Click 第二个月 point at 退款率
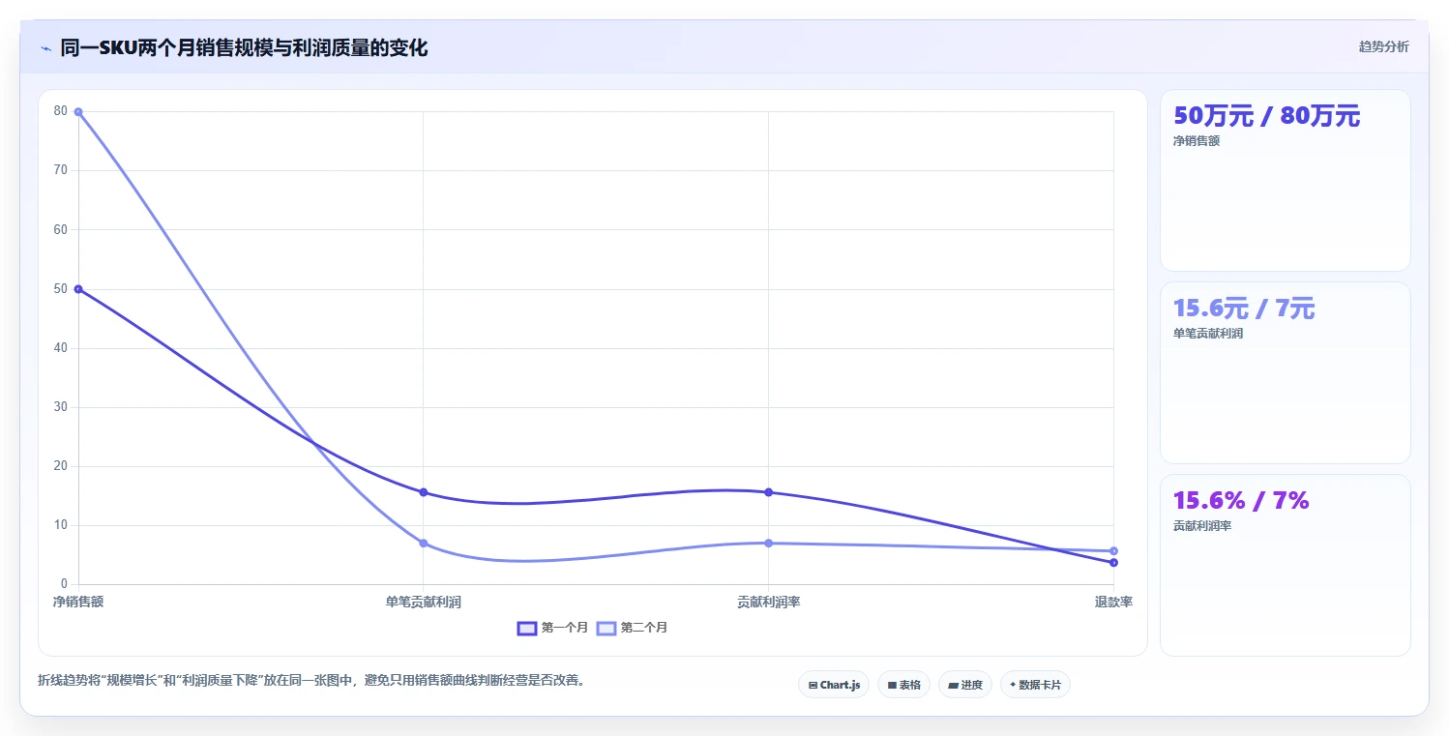Screen dimensions: 1449x736 1113,551
